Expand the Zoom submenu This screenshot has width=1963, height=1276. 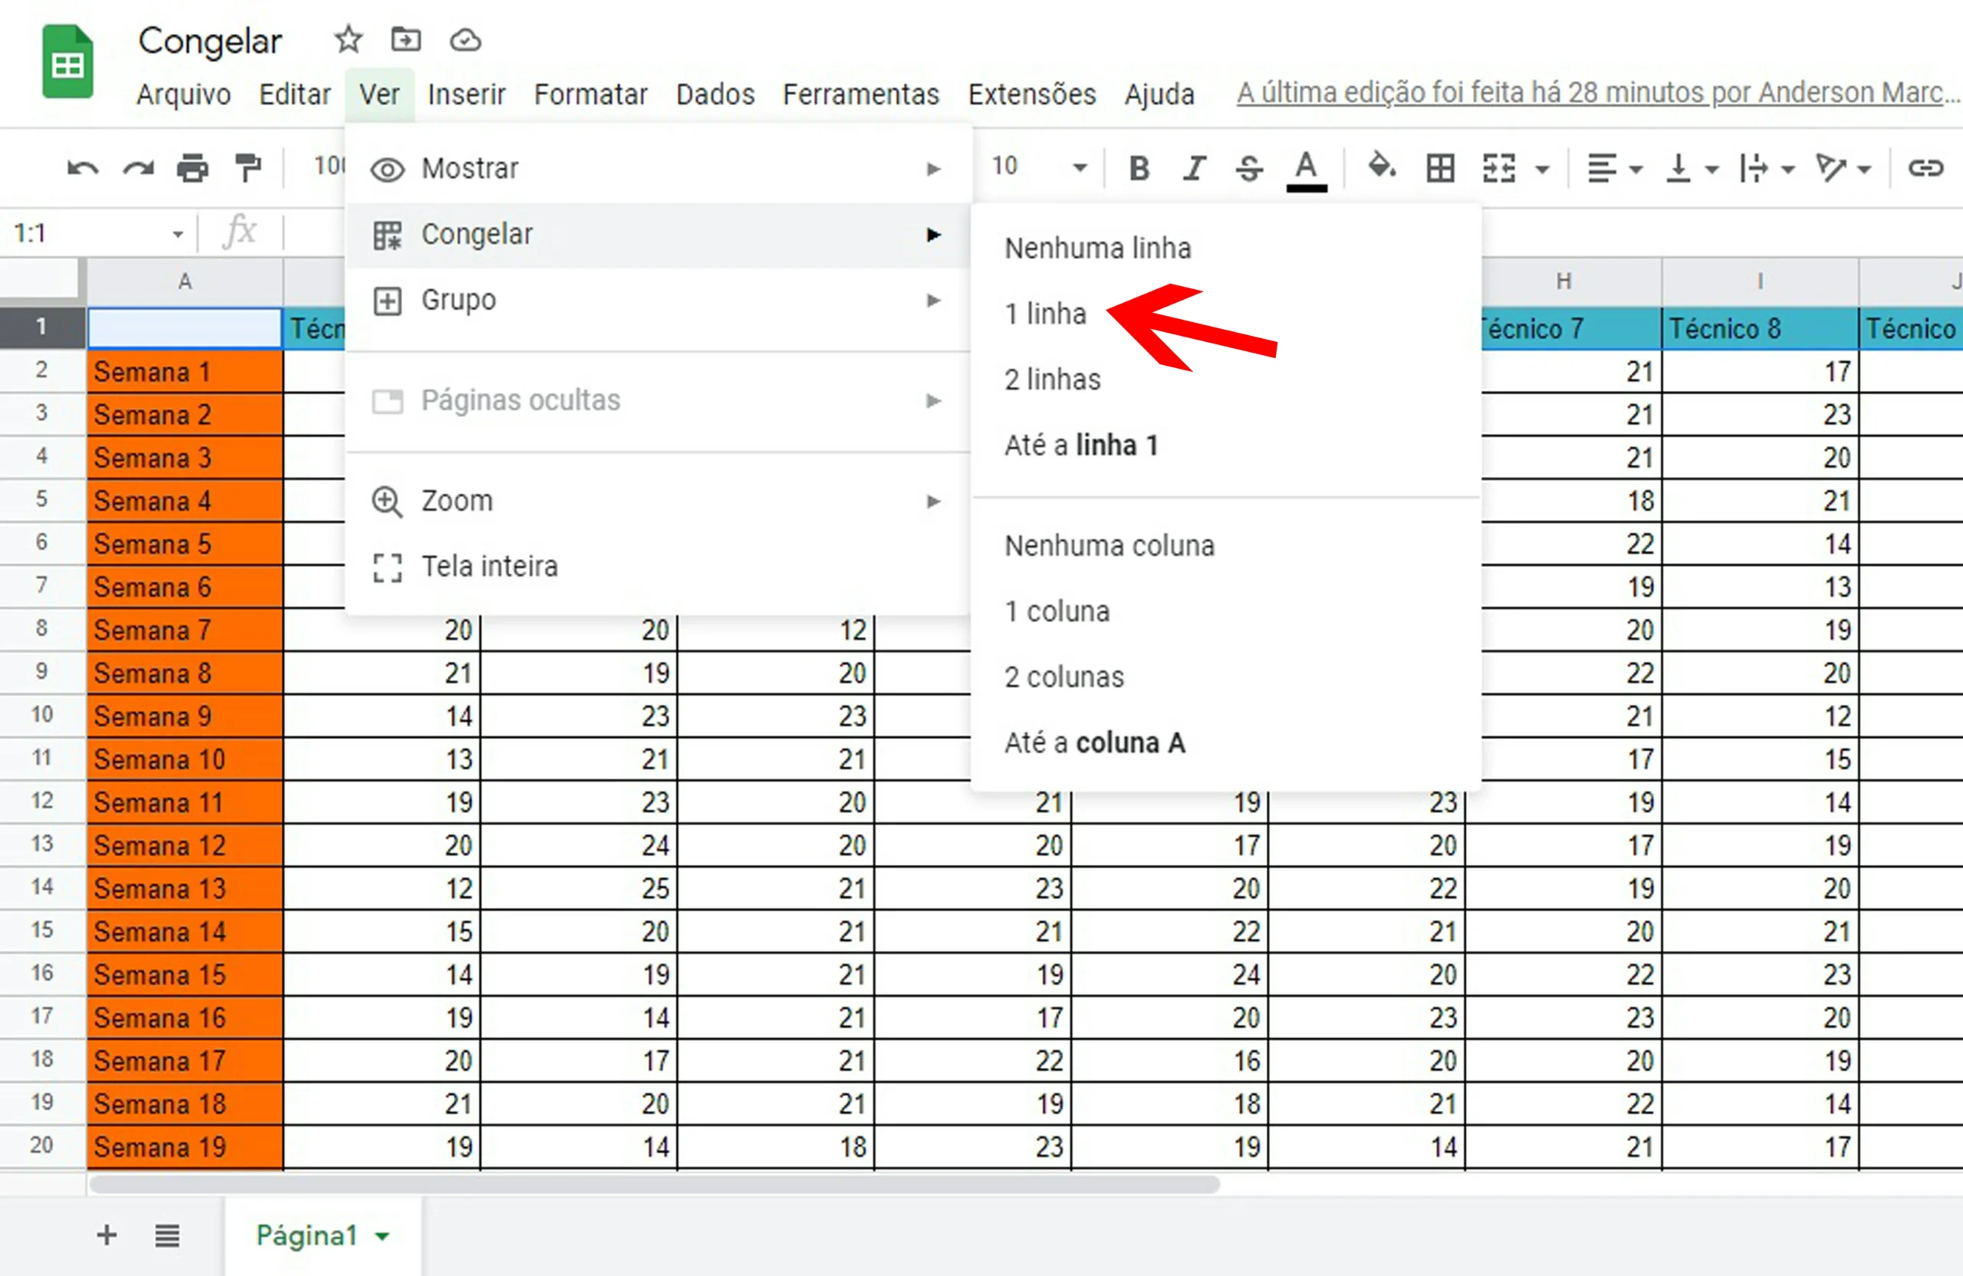pyautogui.click(x=658, y=501)
